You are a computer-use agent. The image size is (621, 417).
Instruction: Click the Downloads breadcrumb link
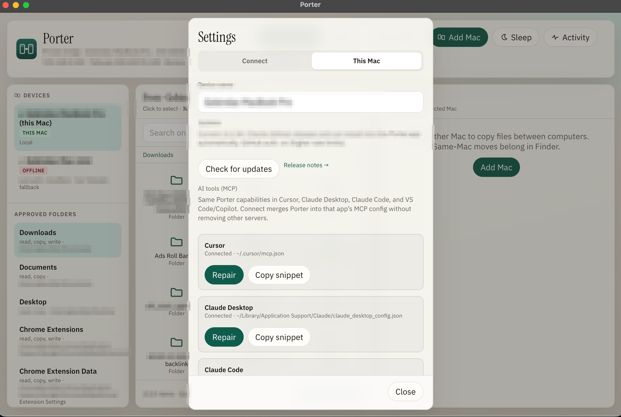coord(158,155)
